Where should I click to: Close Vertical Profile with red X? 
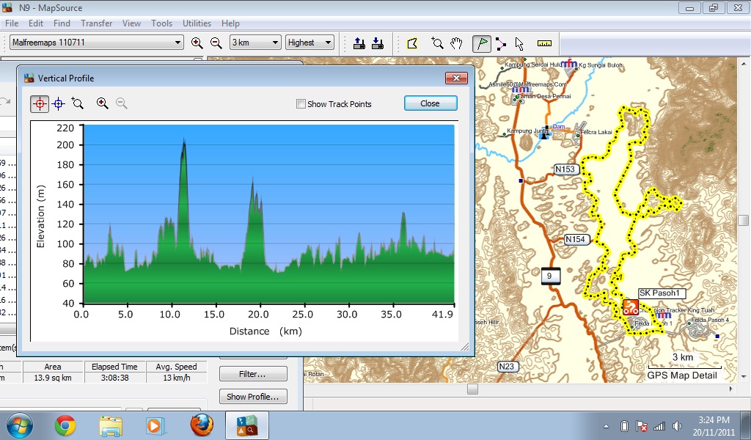click(456, 78)
